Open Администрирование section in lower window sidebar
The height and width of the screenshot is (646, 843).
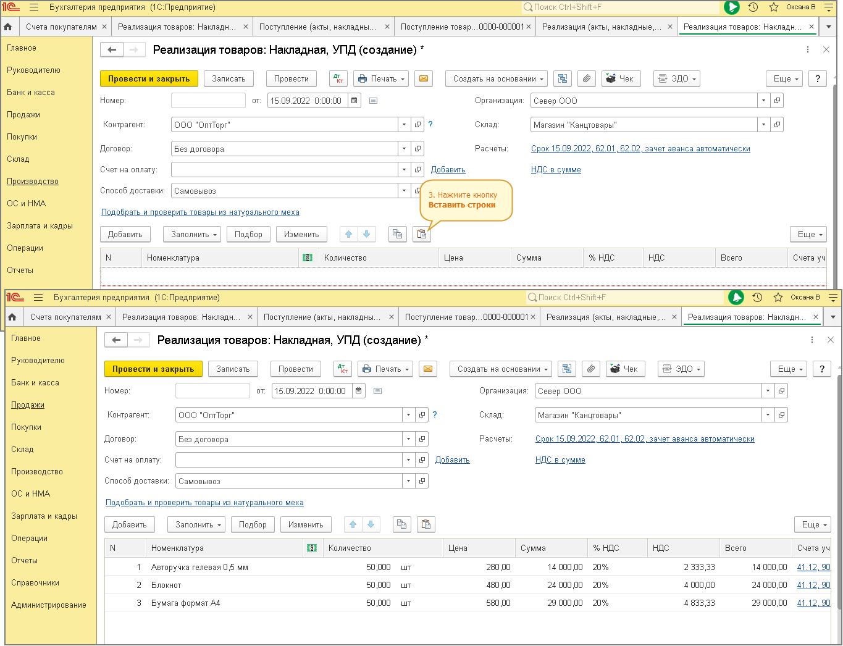point(49,605)
